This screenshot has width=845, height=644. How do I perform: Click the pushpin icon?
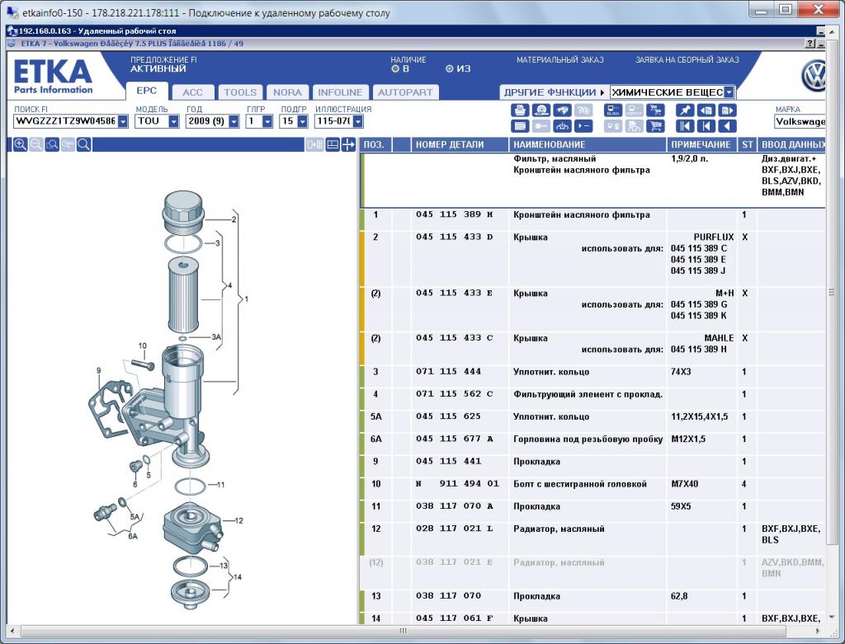click(685, 110)
